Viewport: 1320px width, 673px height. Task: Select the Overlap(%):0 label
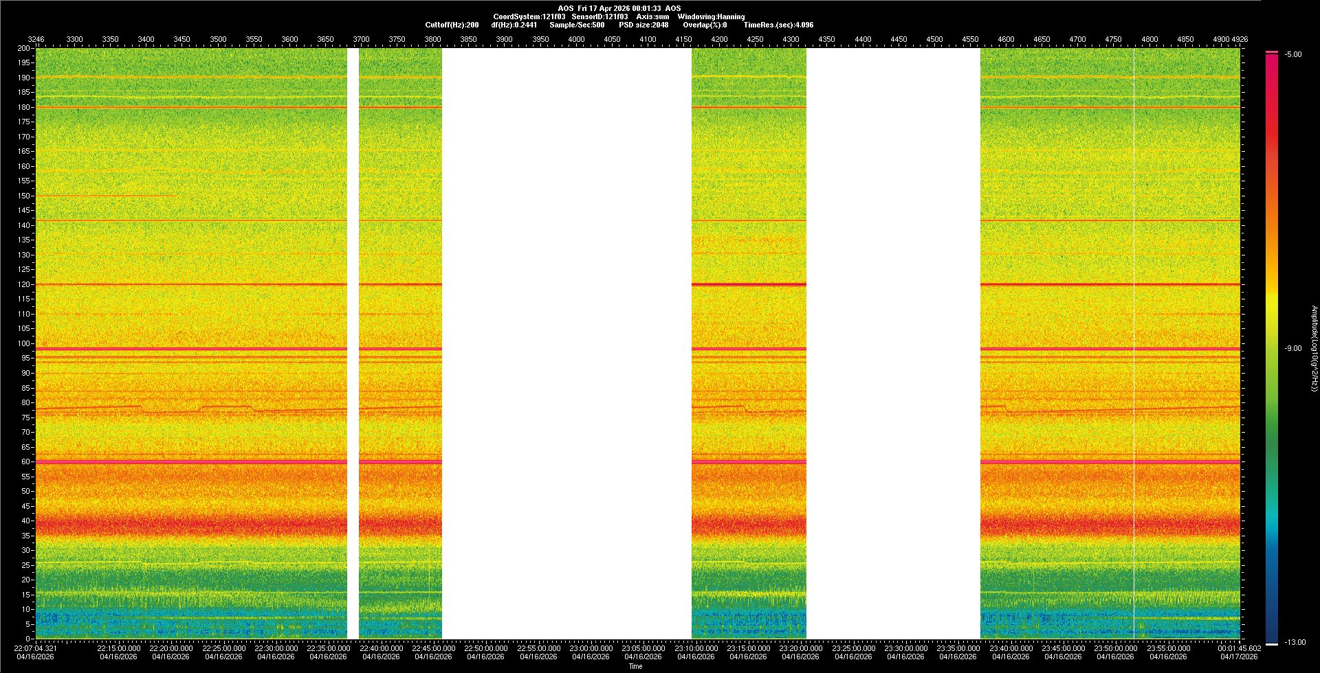(x=705, y=25)
